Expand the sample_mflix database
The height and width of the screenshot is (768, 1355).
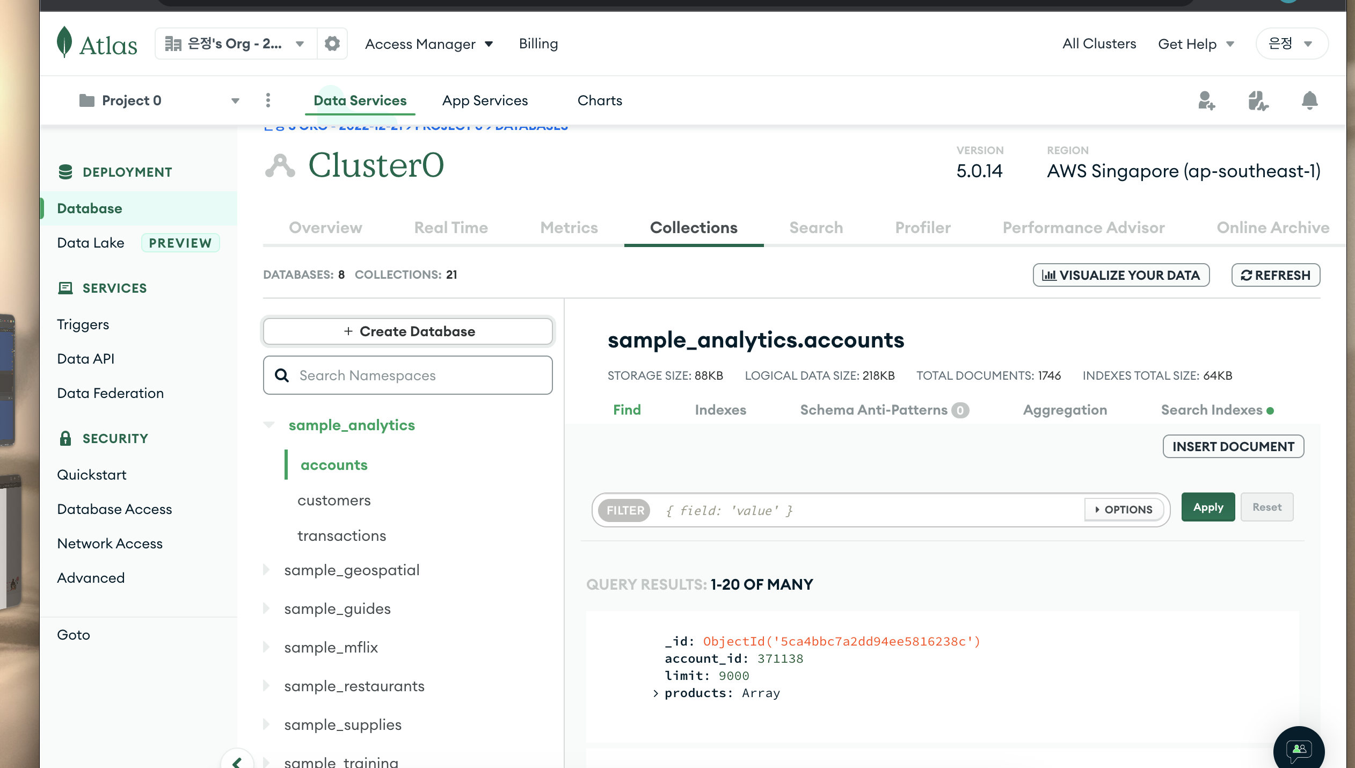[x=266, y=647]
